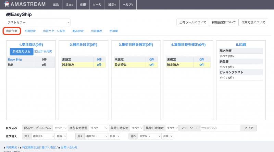274x152 pixels.
Task: Open the 在庫 menu item
Action: [83, 5]
